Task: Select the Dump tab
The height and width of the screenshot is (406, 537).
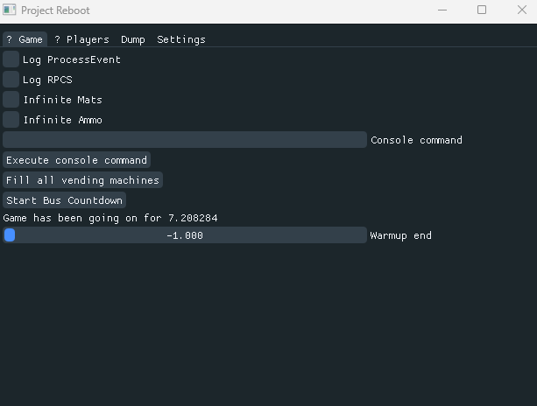Action: click(133, 39)
